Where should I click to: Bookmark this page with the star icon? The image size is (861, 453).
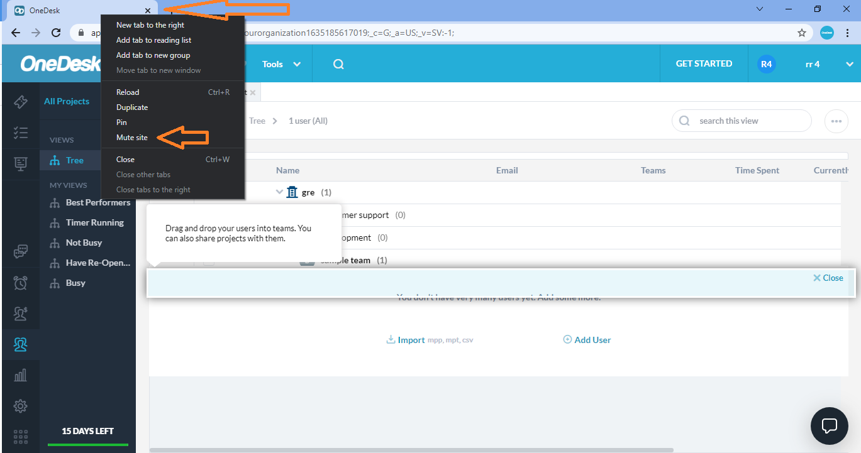pos(802,33)
